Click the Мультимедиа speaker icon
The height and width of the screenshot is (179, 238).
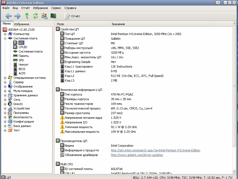[x=10, y=91]
